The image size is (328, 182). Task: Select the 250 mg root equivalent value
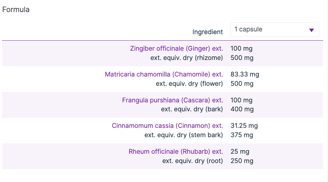242,161
